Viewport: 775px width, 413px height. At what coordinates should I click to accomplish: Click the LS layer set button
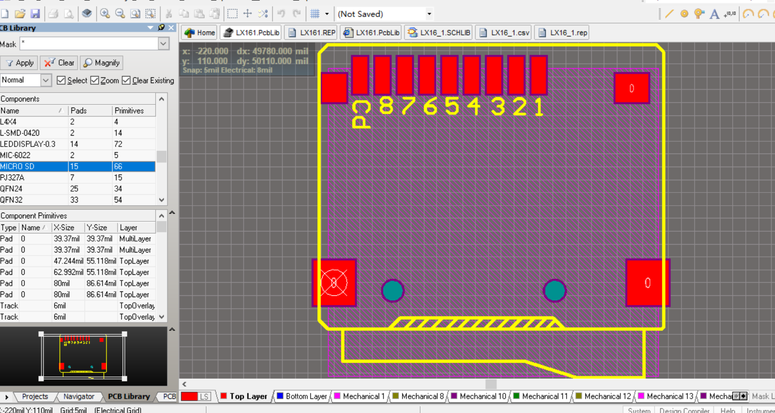(x=204, y=397)
